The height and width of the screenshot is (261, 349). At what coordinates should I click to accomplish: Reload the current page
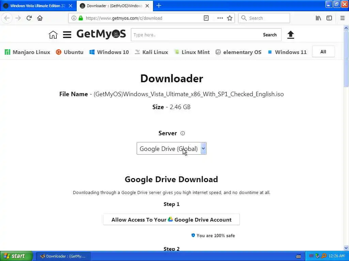pos(29,18)
